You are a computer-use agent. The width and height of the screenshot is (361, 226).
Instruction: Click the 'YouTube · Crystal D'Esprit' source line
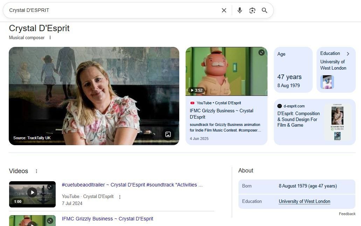point(88,197)
